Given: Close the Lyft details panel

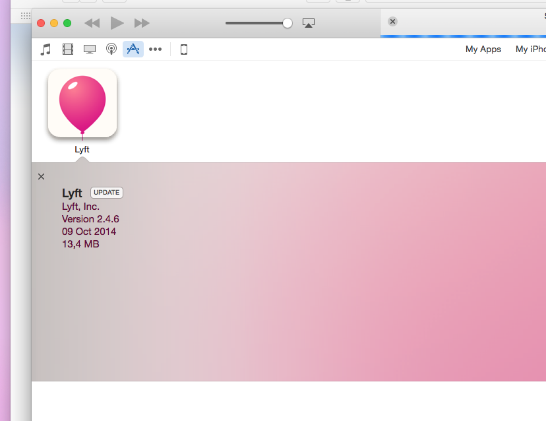Looking at the screenshot, I should 41,177.
